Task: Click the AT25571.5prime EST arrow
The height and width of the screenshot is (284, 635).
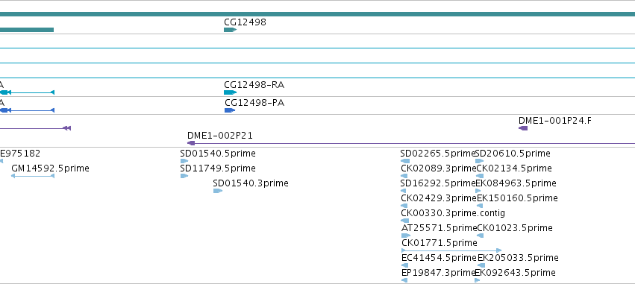Action: [x=406, y=236]
